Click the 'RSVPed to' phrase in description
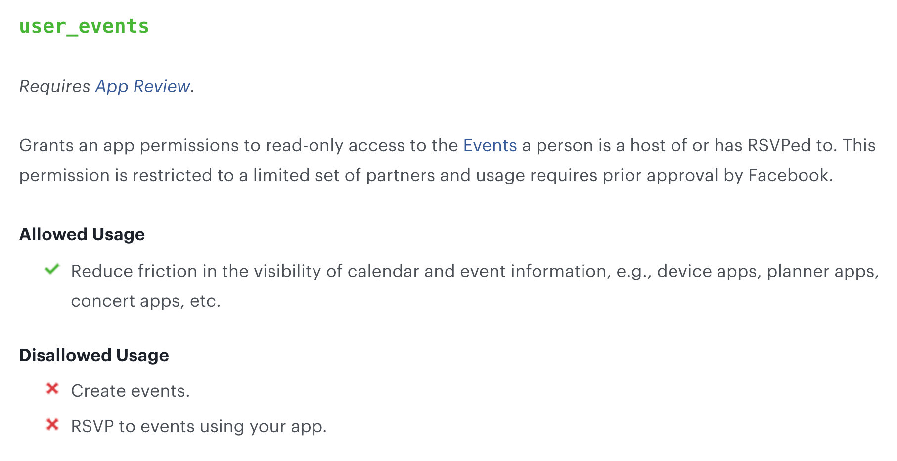 791,145
